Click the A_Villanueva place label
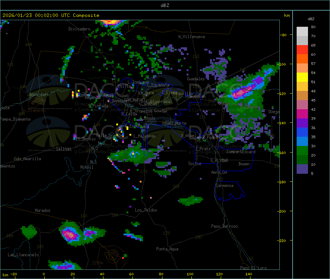 [x=191, y=37]
